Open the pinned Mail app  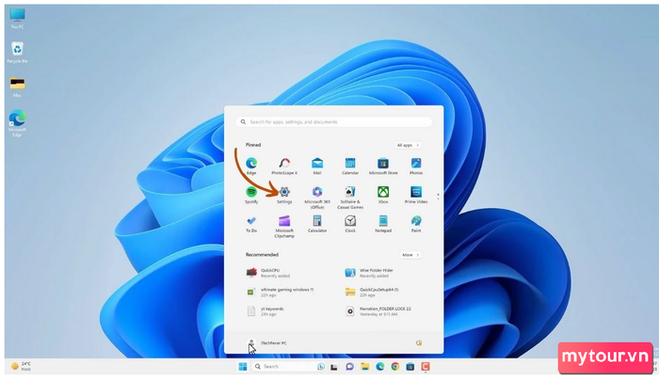pos(317,166)
